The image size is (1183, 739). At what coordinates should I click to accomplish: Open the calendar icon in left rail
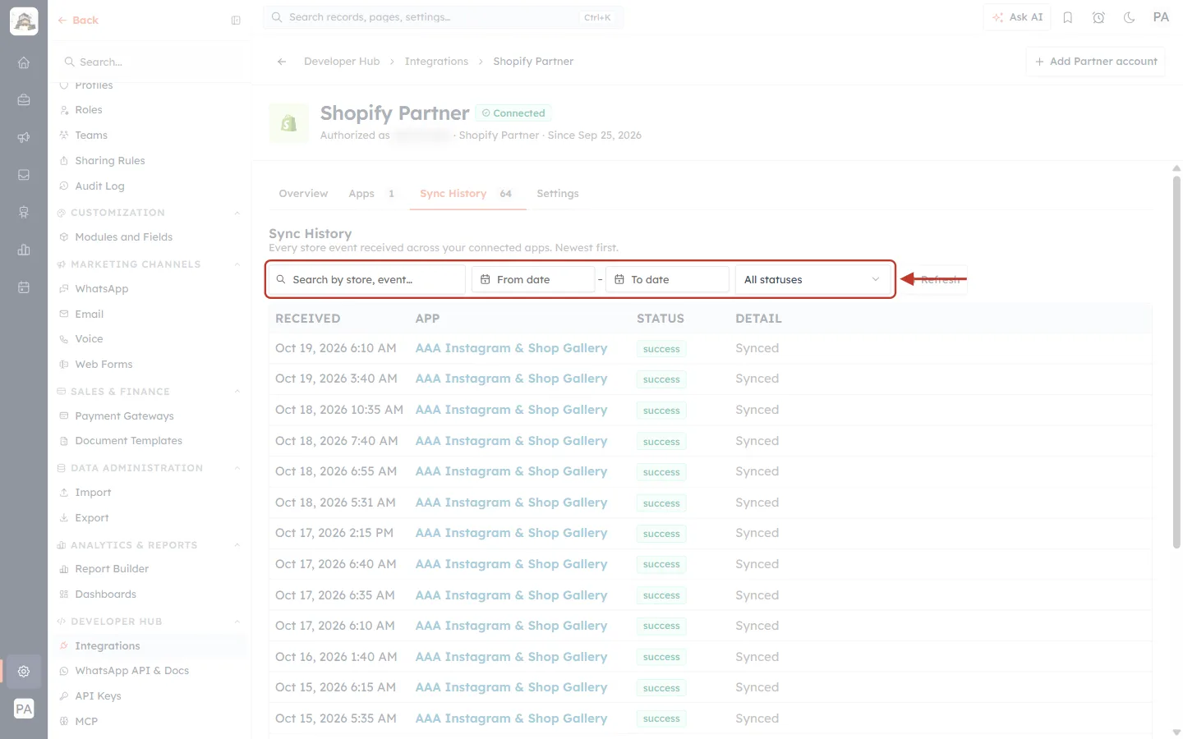pos(24,287)
